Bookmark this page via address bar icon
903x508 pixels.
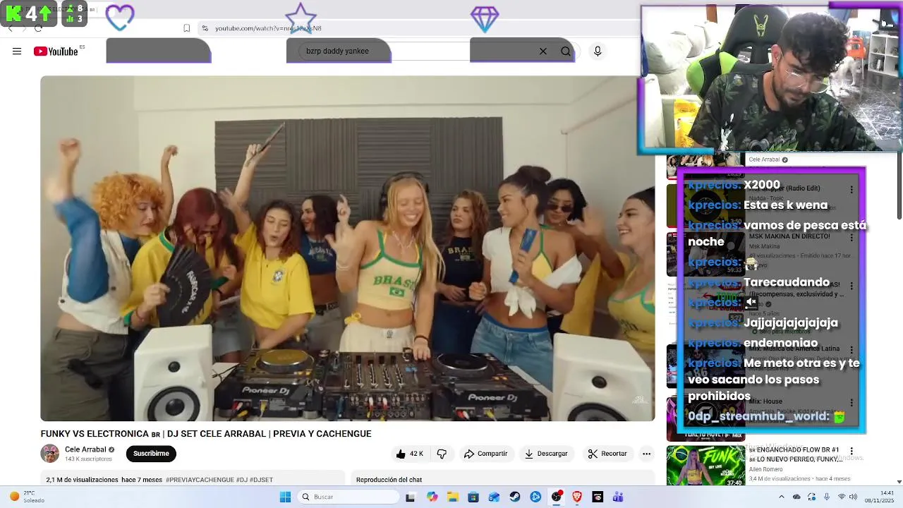tap(186, 28)
